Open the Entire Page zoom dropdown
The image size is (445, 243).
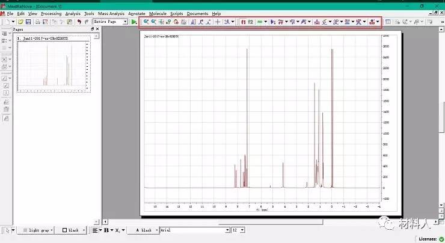[125, 22]
